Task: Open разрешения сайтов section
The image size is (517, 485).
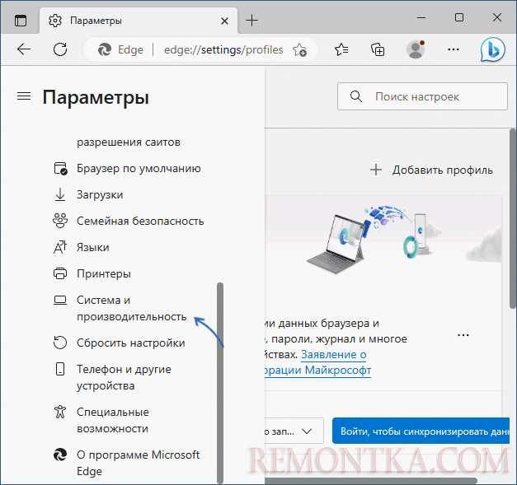Action: (129, 142)
